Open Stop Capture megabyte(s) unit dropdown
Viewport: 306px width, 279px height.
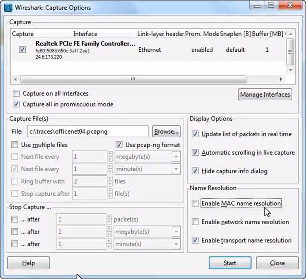click(x=176, y=232)
